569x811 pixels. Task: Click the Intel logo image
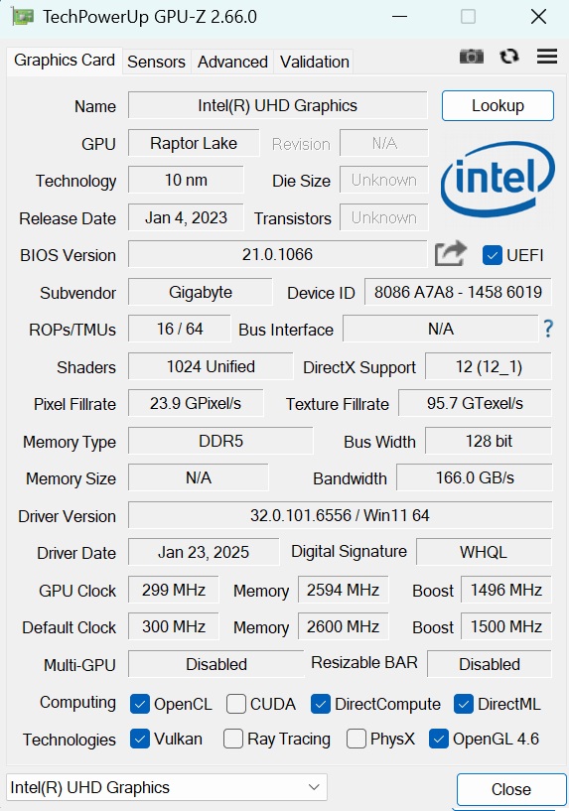click(x=498, y=180)
